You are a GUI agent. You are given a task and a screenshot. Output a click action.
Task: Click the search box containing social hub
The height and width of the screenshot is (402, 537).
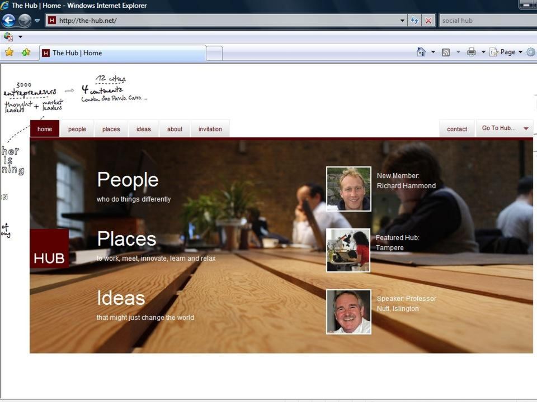[488, 21]
